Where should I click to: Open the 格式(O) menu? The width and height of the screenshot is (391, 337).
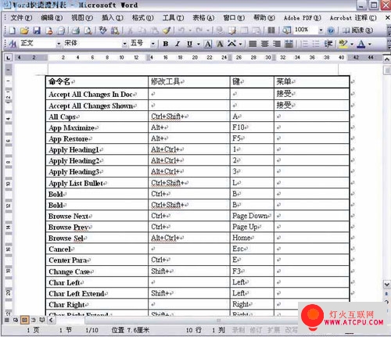(x=142, y=18)
